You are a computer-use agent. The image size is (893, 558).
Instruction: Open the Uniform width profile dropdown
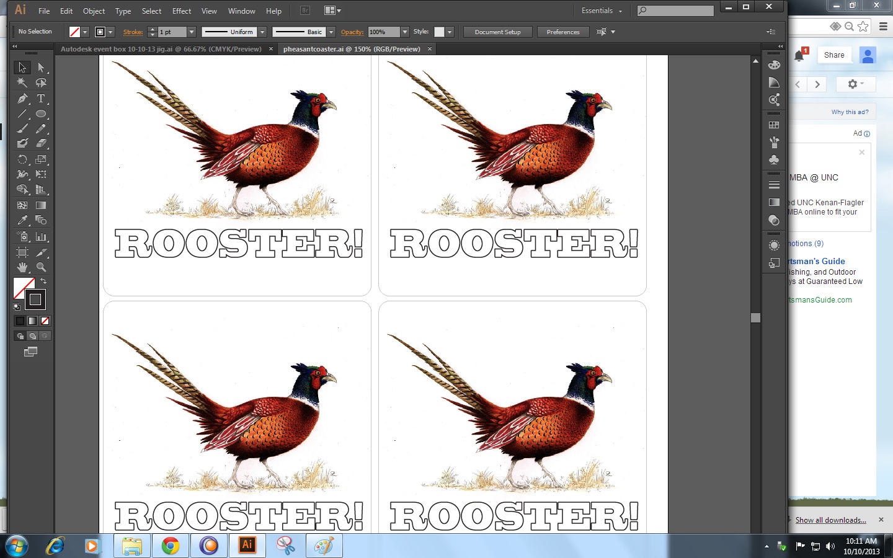(x=262, y=32)
